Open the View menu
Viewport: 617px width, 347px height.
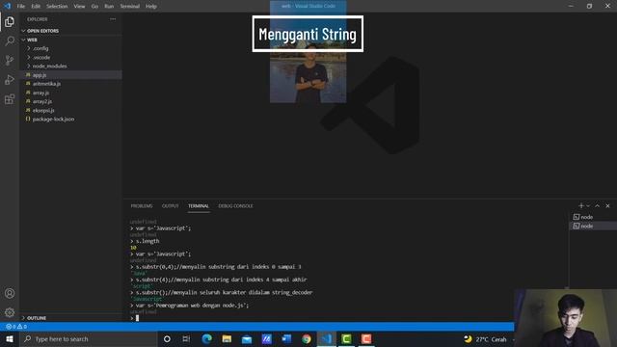pyautogui.click(x=79, y=7)
